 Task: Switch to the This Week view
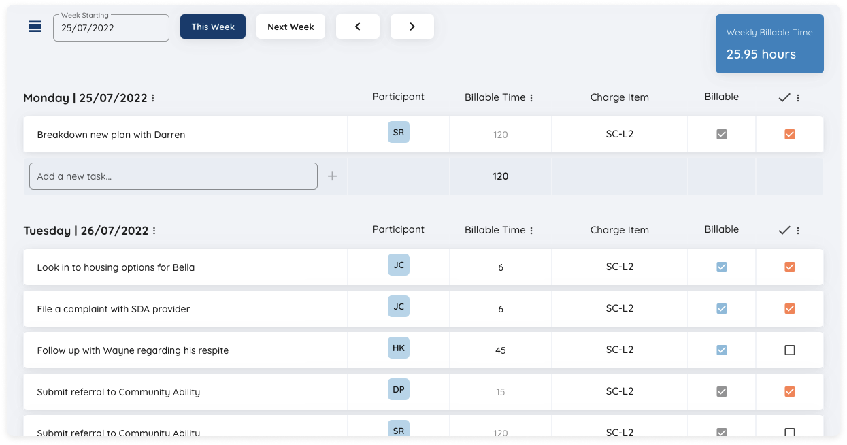point(213,27)
